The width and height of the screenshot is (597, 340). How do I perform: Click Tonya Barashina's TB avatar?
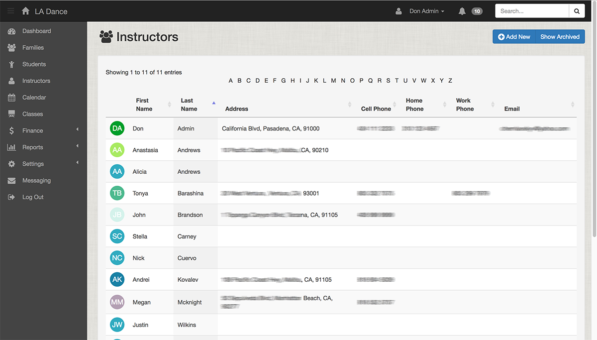(x=117, y=193)
